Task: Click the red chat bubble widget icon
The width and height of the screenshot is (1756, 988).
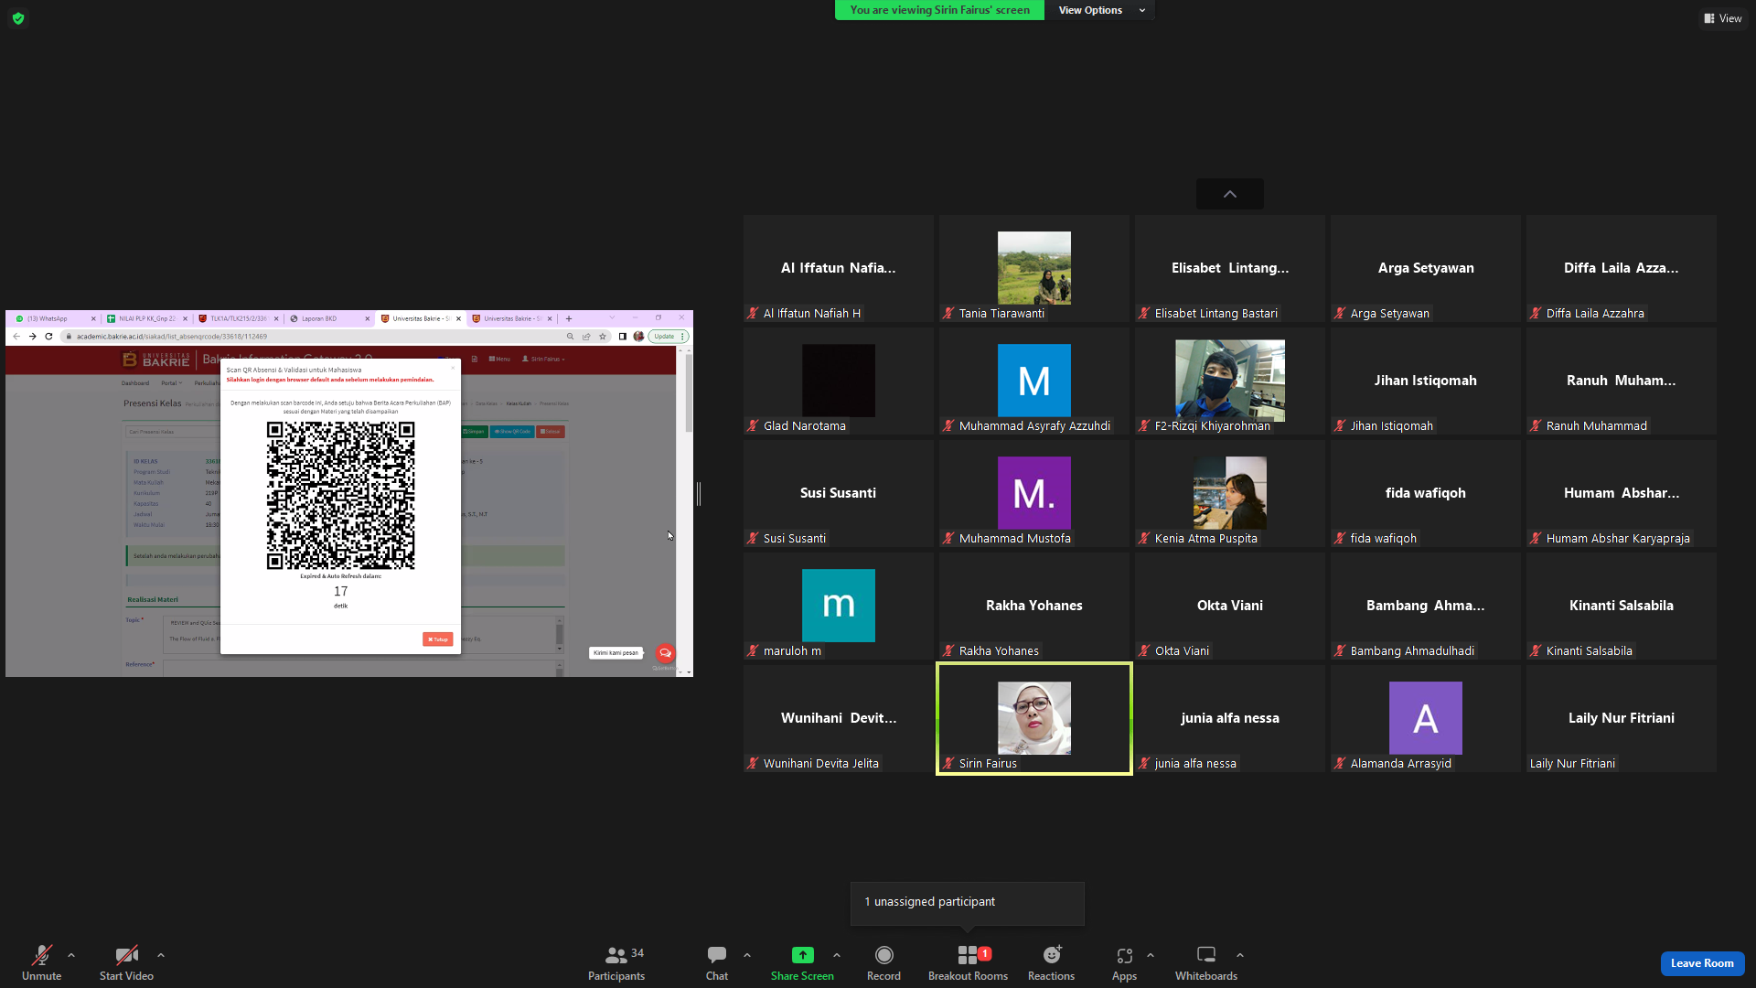Action: (x=666, y=653)
